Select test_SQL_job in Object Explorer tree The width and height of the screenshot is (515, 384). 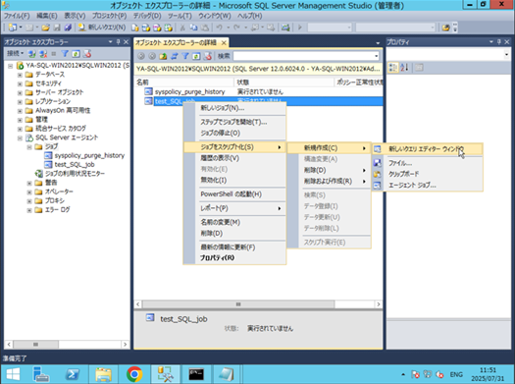pos(75,164)
